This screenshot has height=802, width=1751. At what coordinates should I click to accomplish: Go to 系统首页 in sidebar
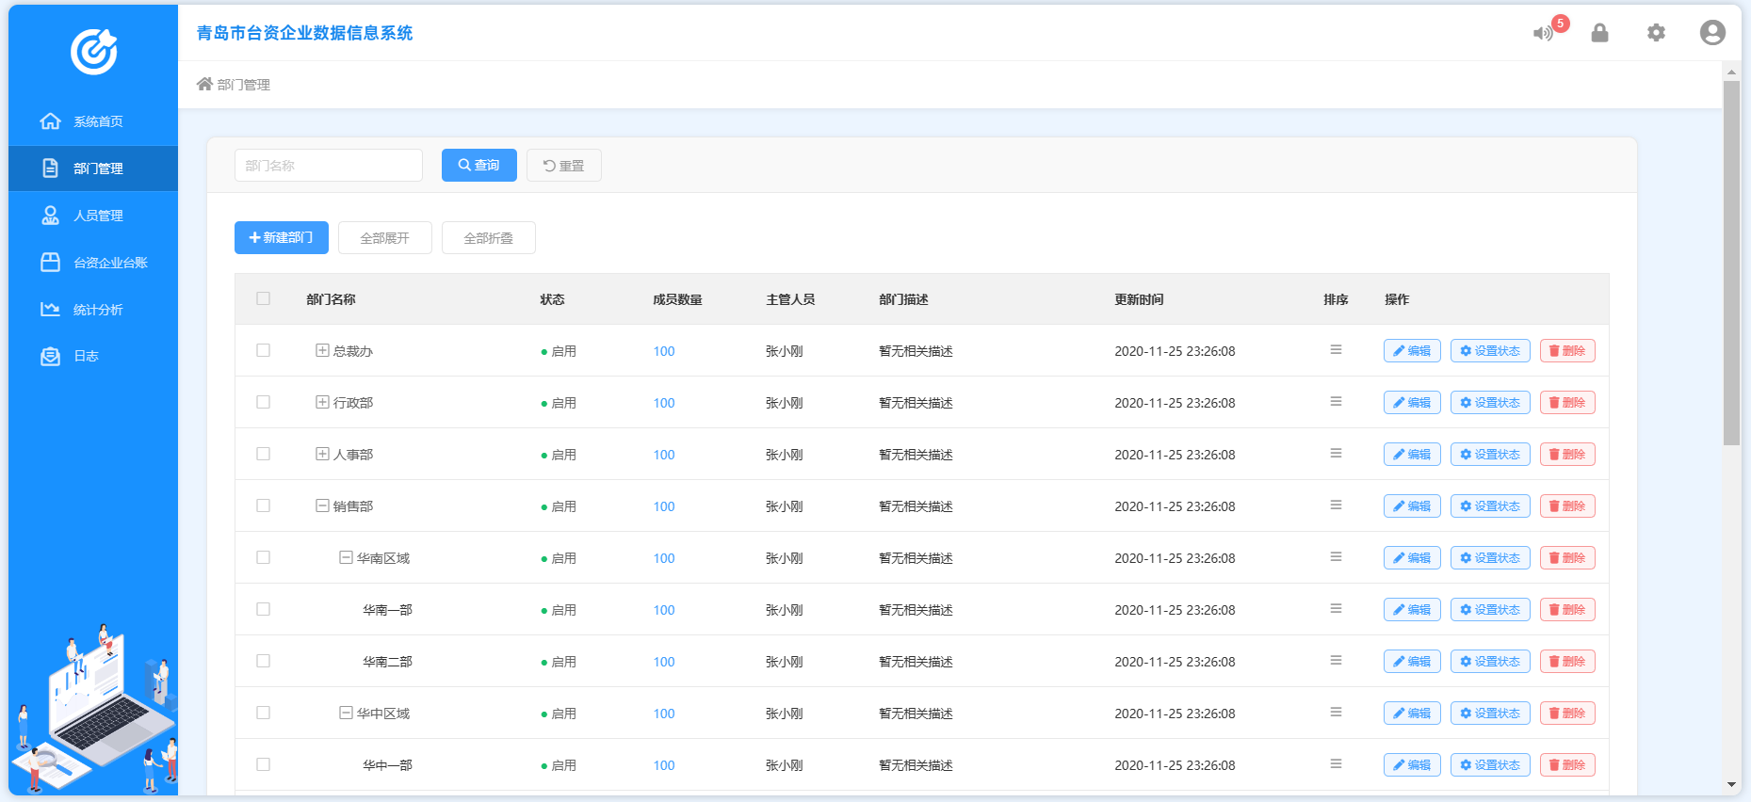tap(93, 121)
